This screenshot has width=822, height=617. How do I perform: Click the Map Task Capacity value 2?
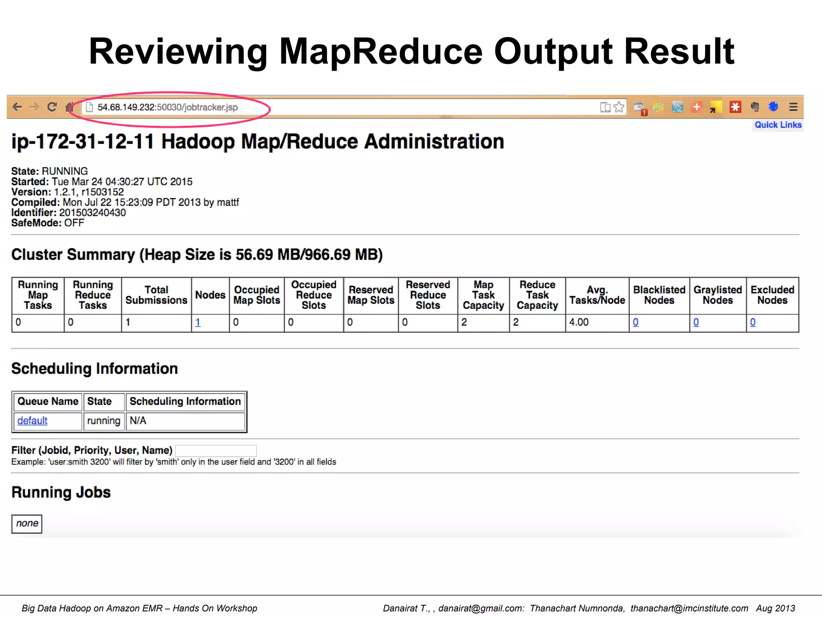click(464, 322)
